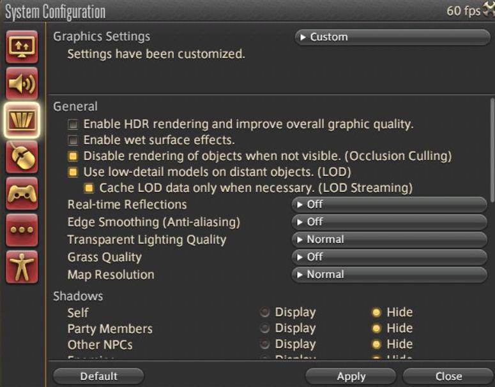
Task: Click the Default button
Action: 98,376
